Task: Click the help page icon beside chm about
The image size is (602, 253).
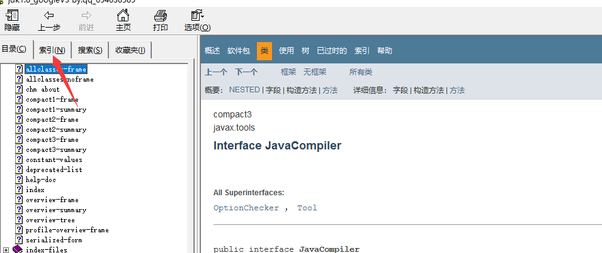Action: pos(20,89)
